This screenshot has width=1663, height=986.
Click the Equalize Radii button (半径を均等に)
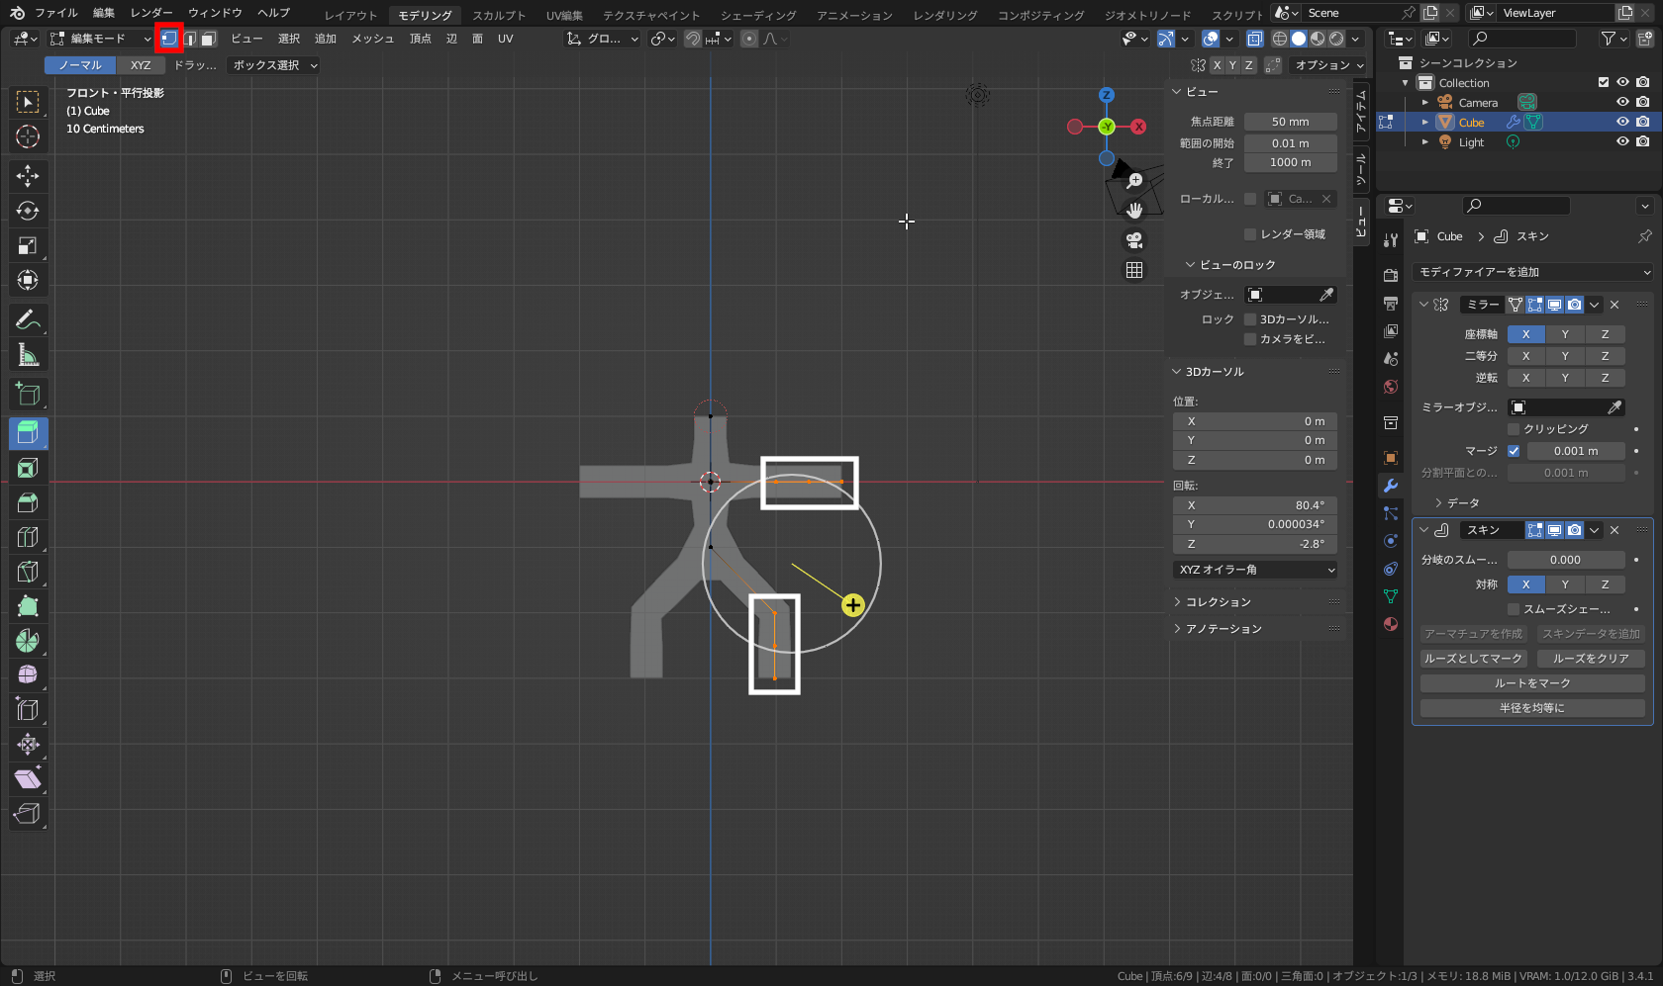[1531, 708]
